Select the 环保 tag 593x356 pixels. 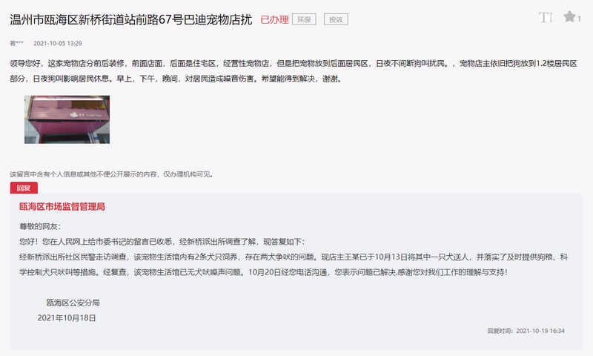(x=304, y=19)
